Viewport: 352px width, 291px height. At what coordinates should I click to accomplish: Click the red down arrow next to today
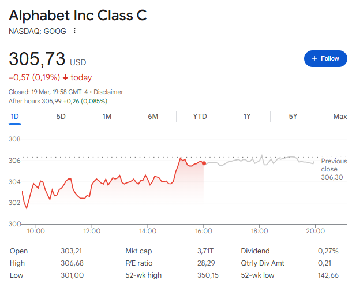tap(65, 77)
